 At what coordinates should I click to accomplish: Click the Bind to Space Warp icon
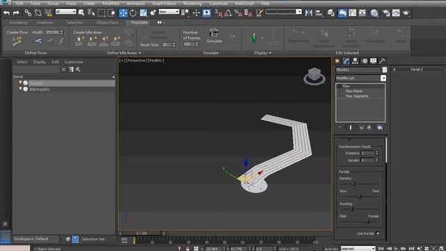tap(48, 13)
